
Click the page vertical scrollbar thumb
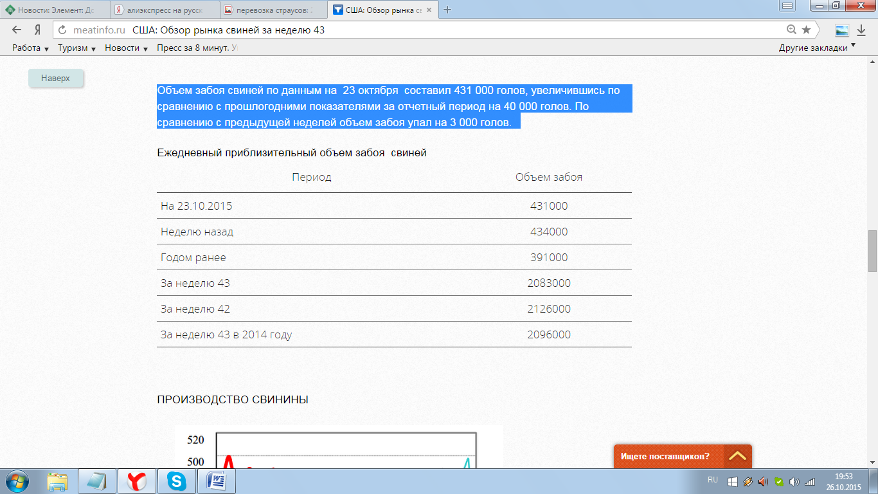(x=872, y=251)
